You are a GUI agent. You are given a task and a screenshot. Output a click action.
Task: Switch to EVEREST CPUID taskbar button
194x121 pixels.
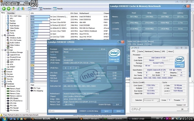139,119
